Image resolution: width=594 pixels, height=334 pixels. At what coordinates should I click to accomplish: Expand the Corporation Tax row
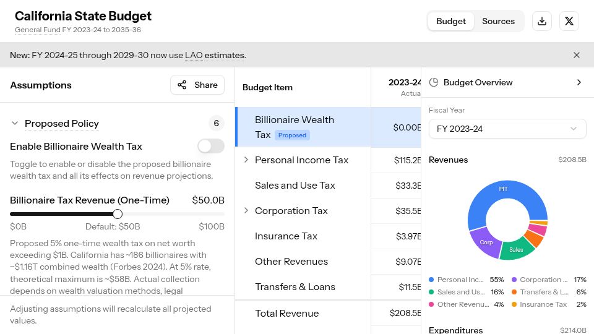coord(246,210)
